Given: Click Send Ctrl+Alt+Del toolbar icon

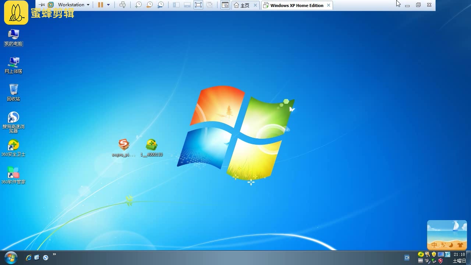Looking at the screenshot, I should coord(123,5).
